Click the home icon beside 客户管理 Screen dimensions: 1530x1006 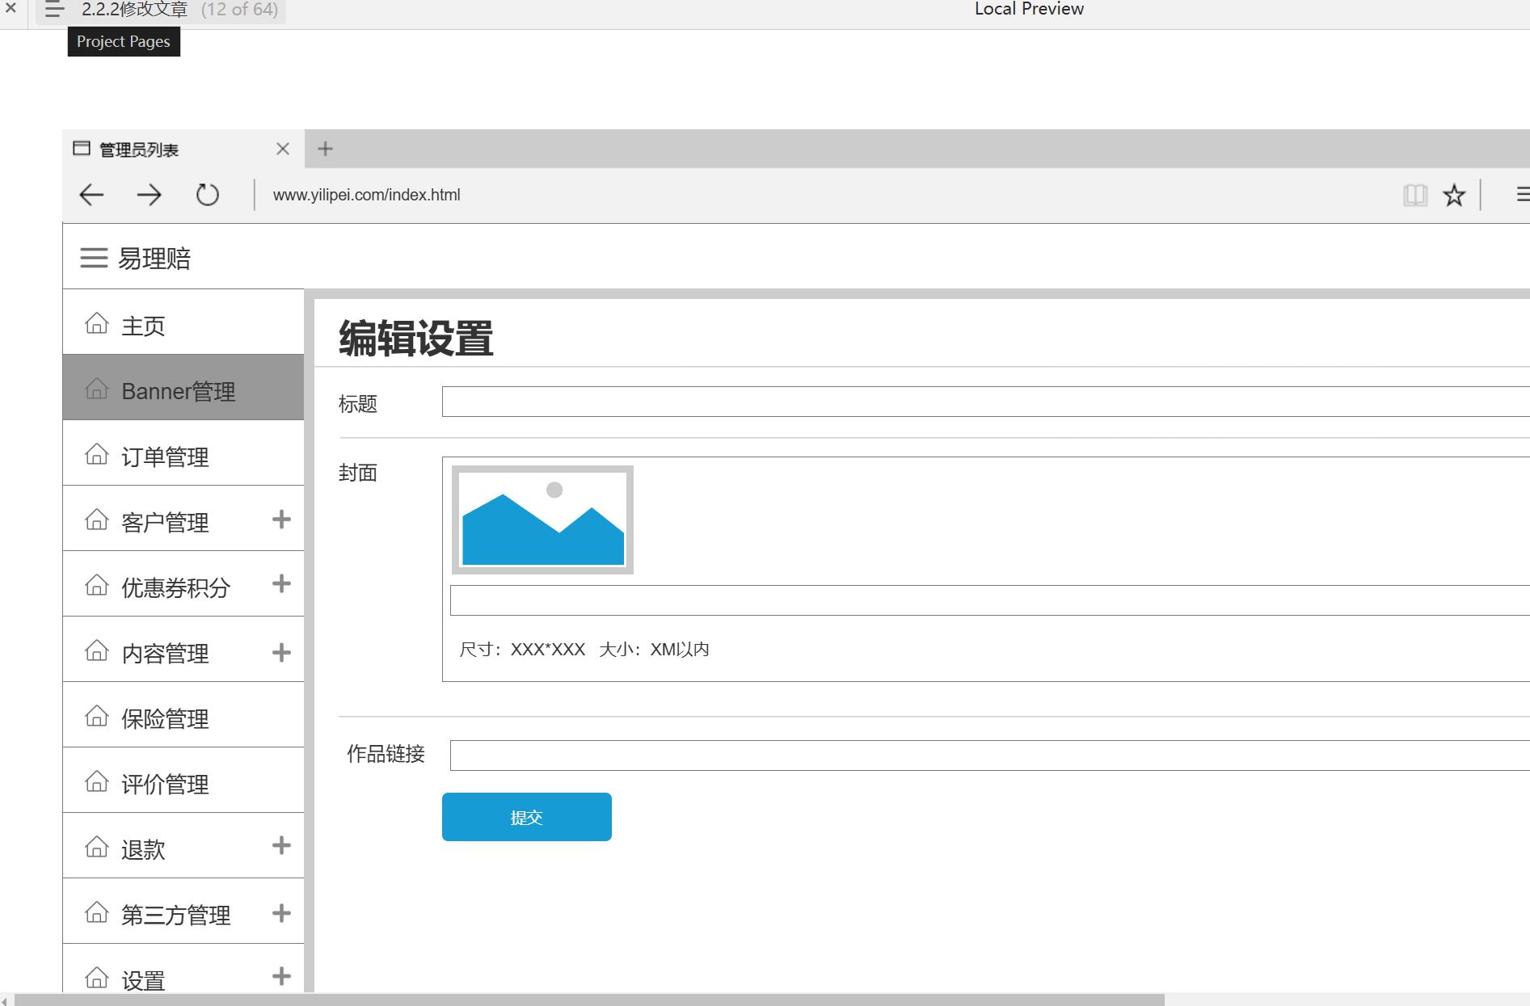97,520
